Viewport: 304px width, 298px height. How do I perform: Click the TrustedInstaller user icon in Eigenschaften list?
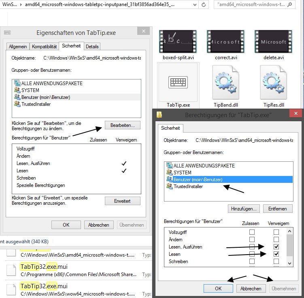[x=17, y=104]
